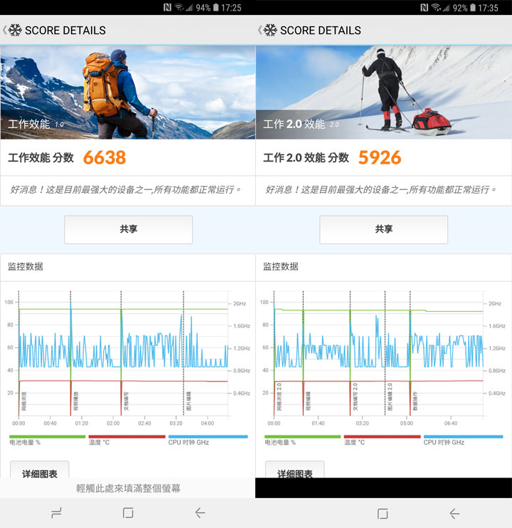Screen dimensions: 512x528
Task: Open 详细图表 on the Work 2.0 results
Action: pyautogui.click(x=294, y=472)
